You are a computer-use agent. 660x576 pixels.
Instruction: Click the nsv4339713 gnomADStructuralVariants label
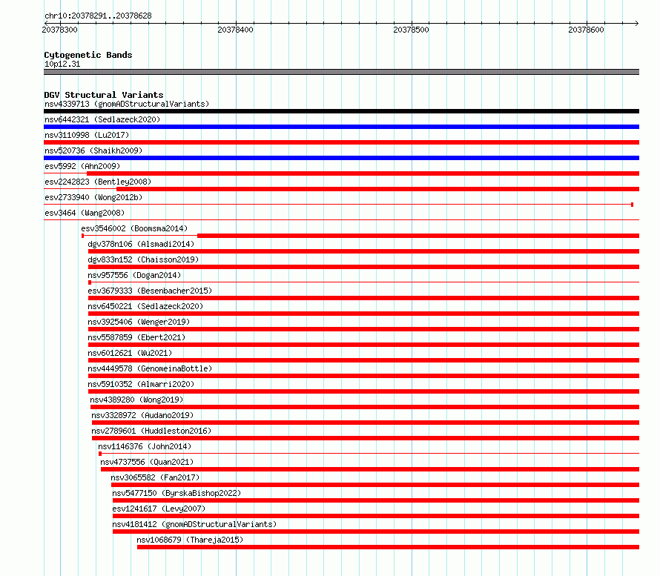pyautogui.click(x=127, y=104)
